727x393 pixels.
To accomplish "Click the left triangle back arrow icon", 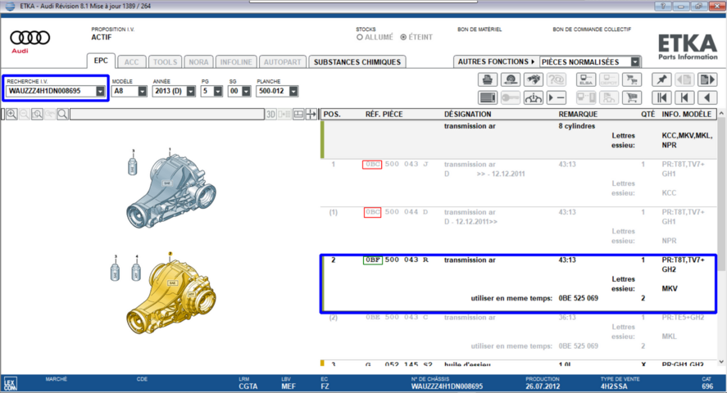I will pos(707,97).
